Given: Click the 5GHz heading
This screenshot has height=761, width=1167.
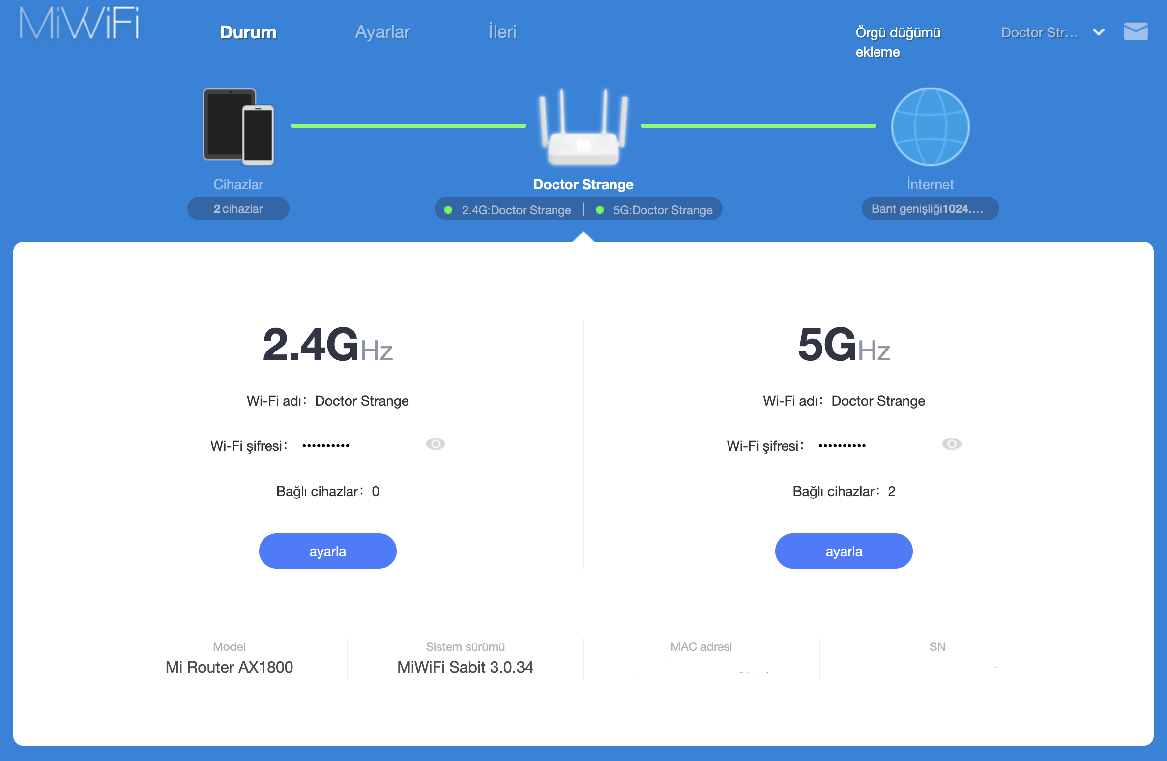Looking at the screenshot, I should pos(844,345).
